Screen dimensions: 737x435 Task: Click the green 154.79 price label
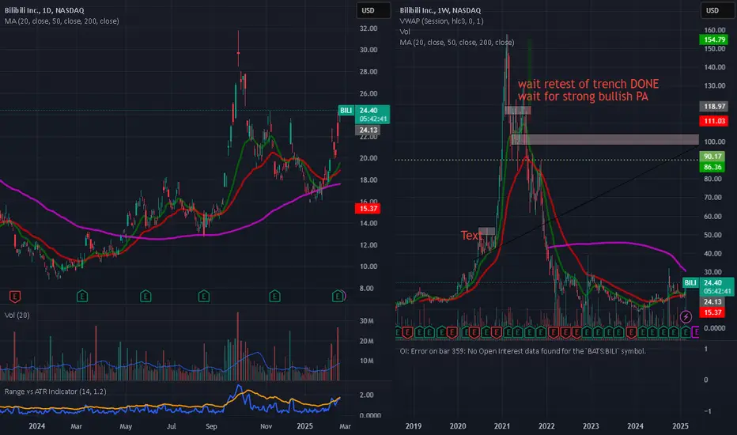coord(714,40)
